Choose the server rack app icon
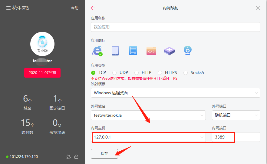Image resolution: width=267 pixels, height=164 pixels. click(133, 51)
